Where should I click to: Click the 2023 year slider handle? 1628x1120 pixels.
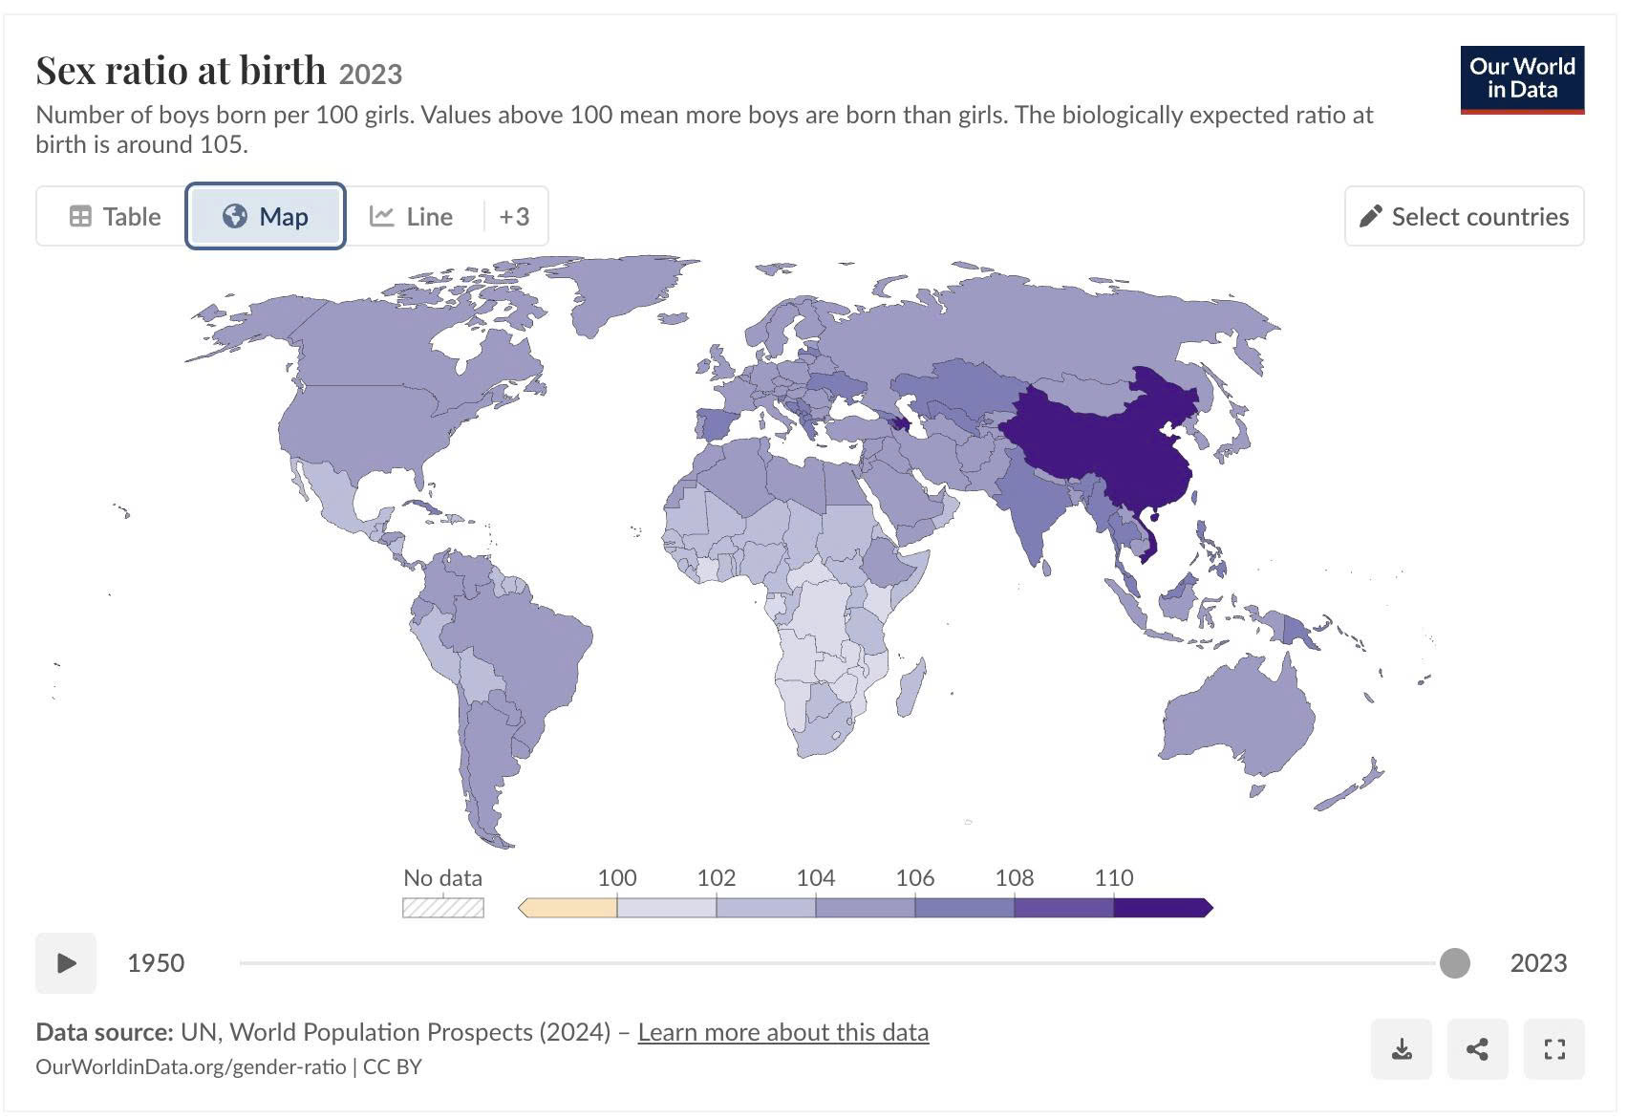click(1454, 962)
